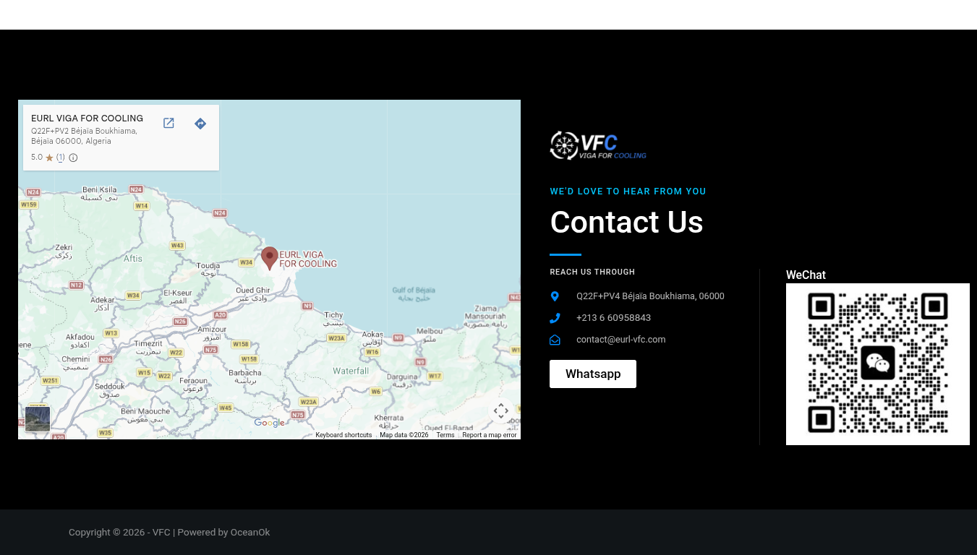
Task: Open Keyboard shortcuts on the map
Action: pyautogui.click(x=344, y=435)
